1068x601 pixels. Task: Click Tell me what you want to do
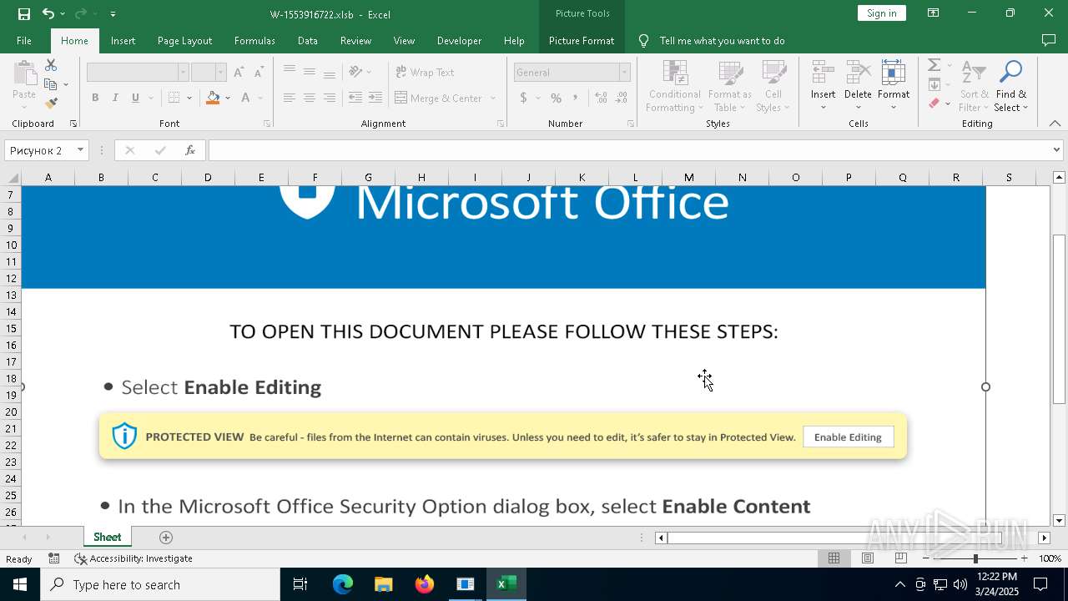(x=722, y=40)
